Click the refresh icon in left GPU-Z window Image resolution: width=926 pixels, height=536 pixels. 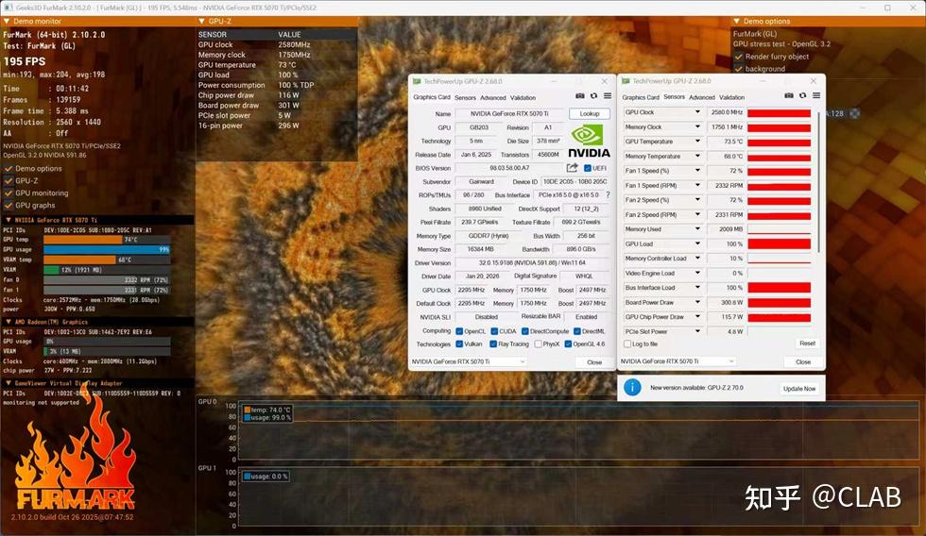[593, 95]
